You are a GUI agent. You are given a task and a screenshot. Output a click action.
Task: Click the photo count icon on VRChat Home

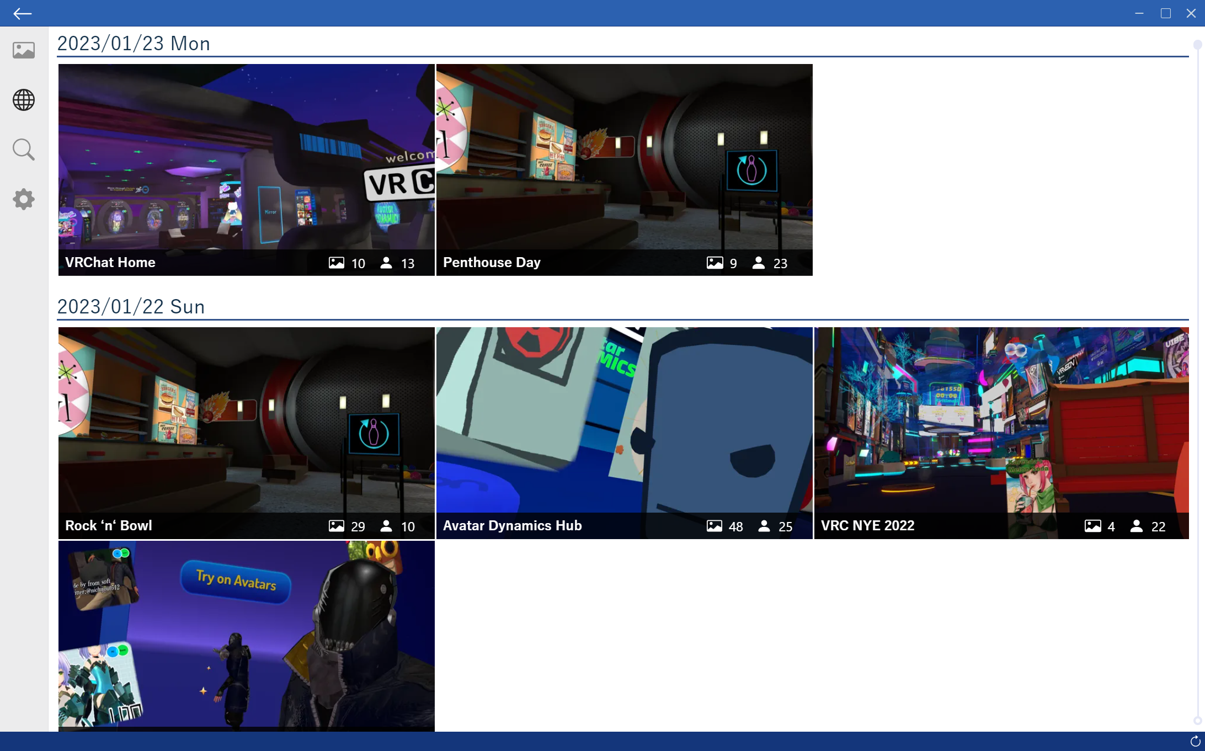[x=337, y=263]
